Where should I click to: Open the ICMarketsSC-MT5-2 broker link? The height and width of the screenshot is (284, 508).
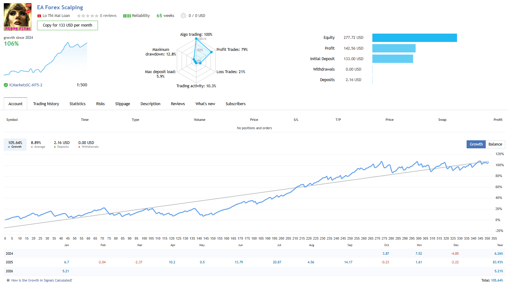[26, 85]
